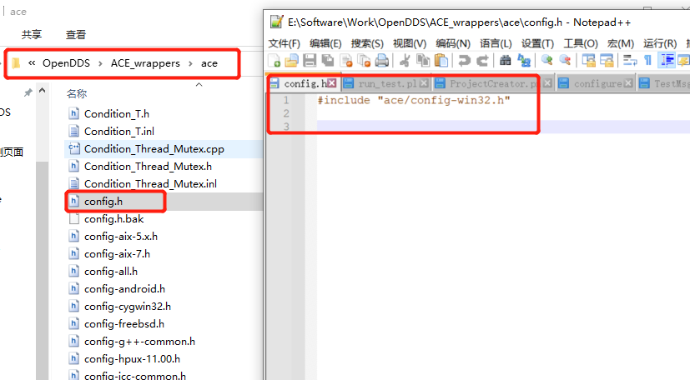The height and width of the screenshot is (380, 690).
Task: Select config.h.bak file
Action: [x=113, y=219]
